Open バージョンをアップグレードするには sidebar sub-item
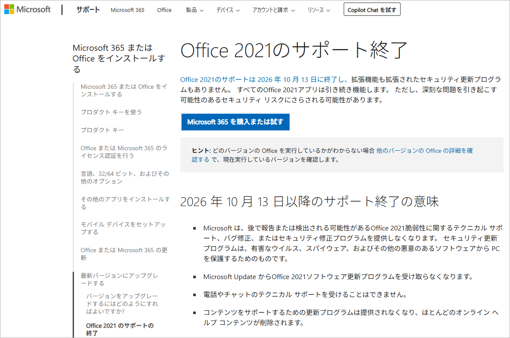 (122, 304)
